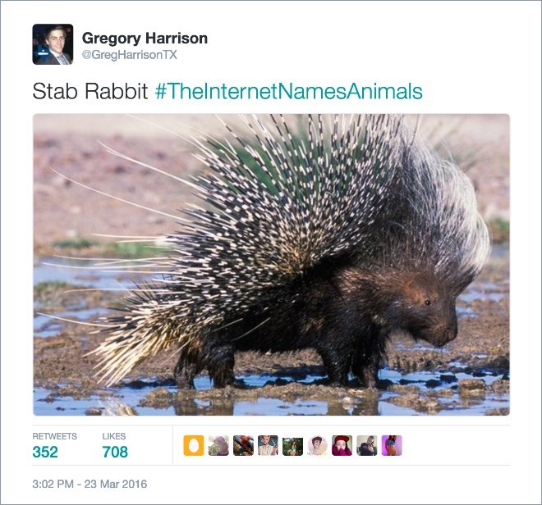Open the red beret avatar
Screen dimensions: 542x505
342,446
